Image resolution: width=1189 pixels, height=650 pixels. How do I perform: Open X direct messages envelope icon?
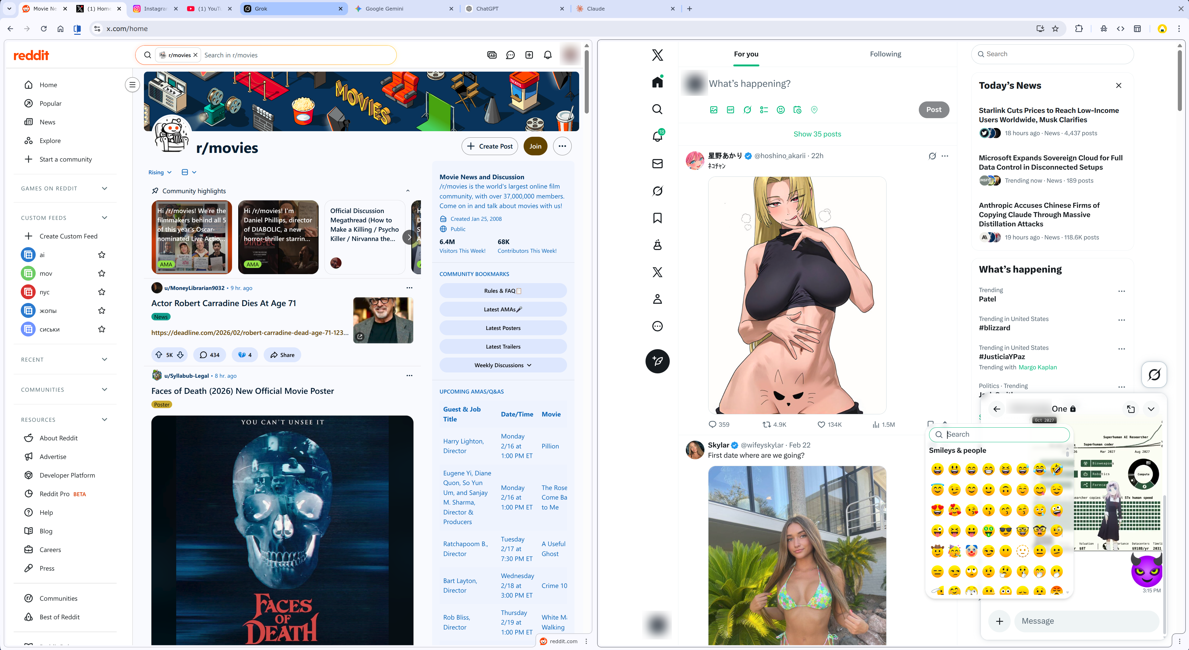(657, 164)
